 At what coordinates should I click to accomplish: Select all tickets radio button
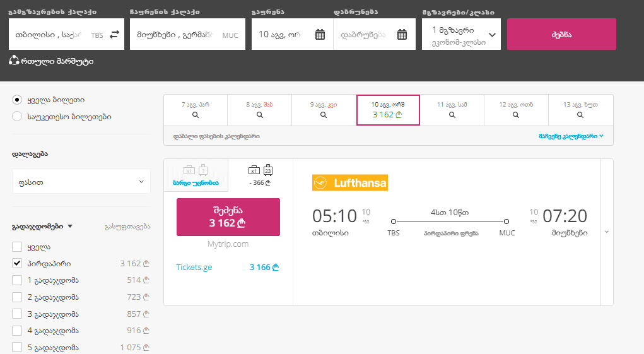click(x=17, y=100)
